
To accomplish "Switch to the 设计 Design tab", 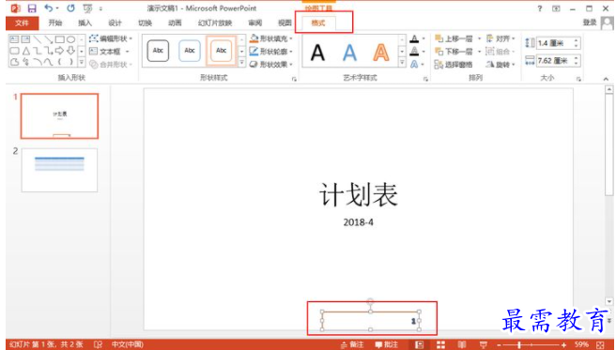I will tap(115, 23).
